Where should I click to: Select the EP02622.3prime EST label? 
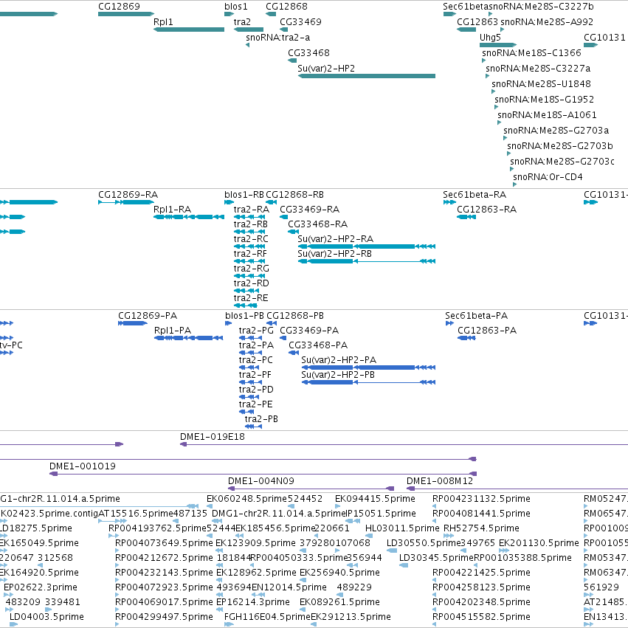coord(40,587)
